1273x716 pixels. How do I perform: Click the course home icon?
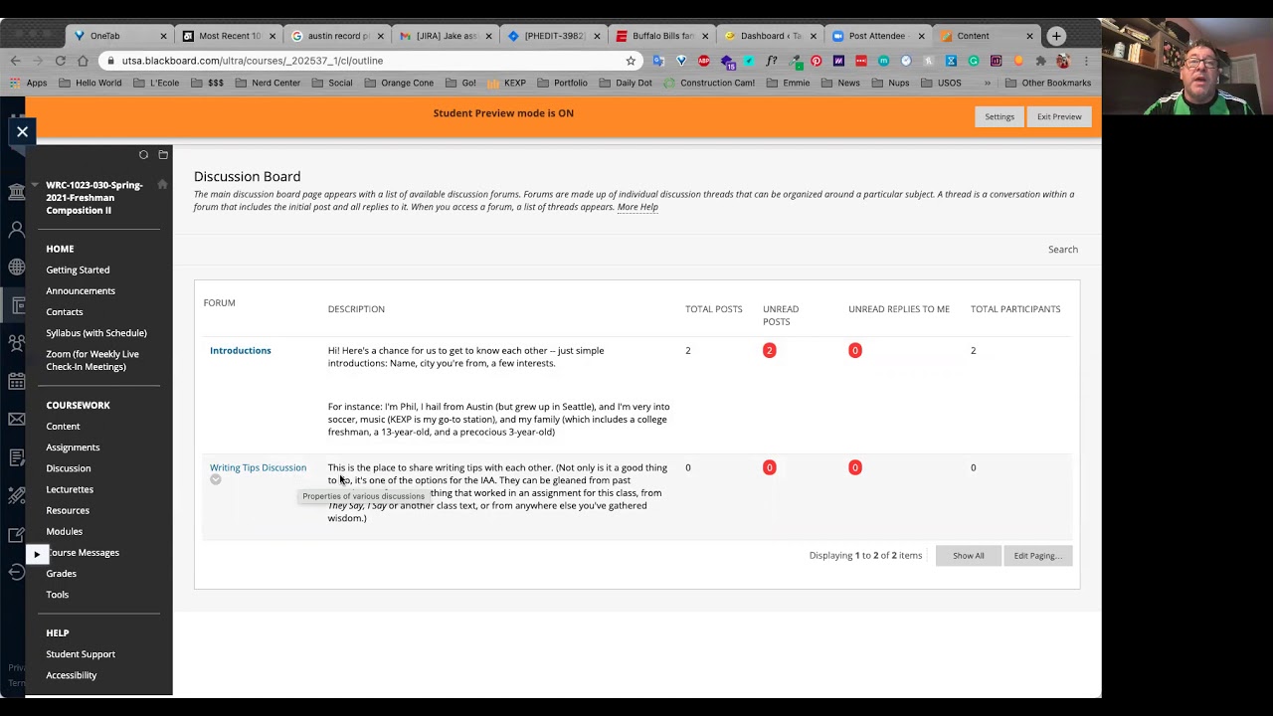(162, 185)
